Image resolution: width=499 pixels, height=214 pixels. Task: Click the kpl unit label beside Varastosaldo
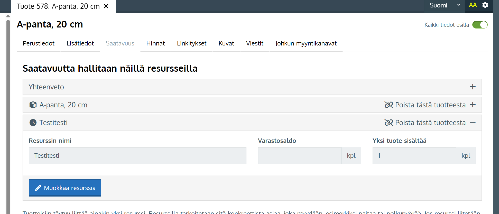point(351,155)
